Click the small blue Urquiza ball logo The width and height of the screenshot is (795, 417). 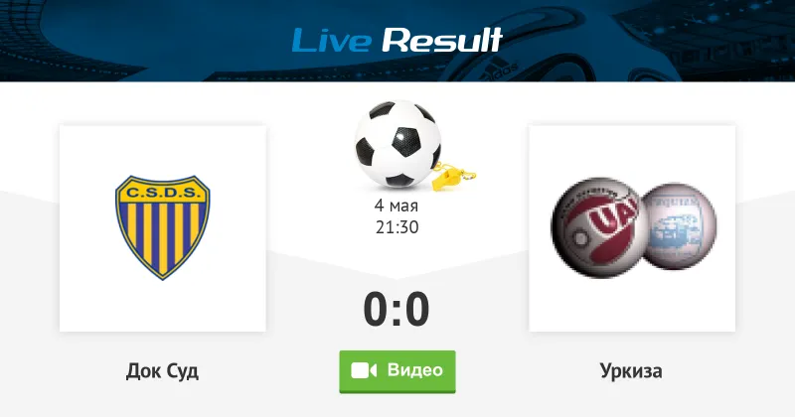point(680,226)
